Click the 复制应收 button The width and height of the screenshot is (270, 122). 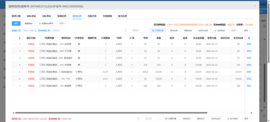click(x=188, y=31)
